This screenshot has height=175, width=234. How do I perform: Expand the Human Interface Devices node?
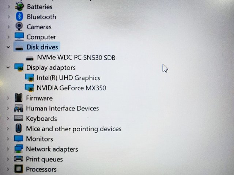pyautogui.click(x=8, y=108)
